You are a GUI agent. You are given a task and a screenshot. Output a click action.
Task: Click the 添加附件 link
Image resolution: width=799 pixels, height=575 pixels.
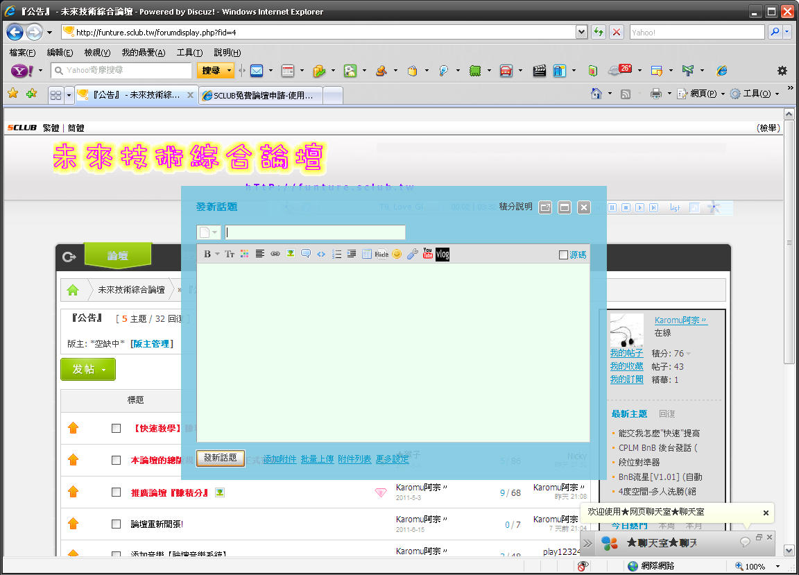coord(280,459)
